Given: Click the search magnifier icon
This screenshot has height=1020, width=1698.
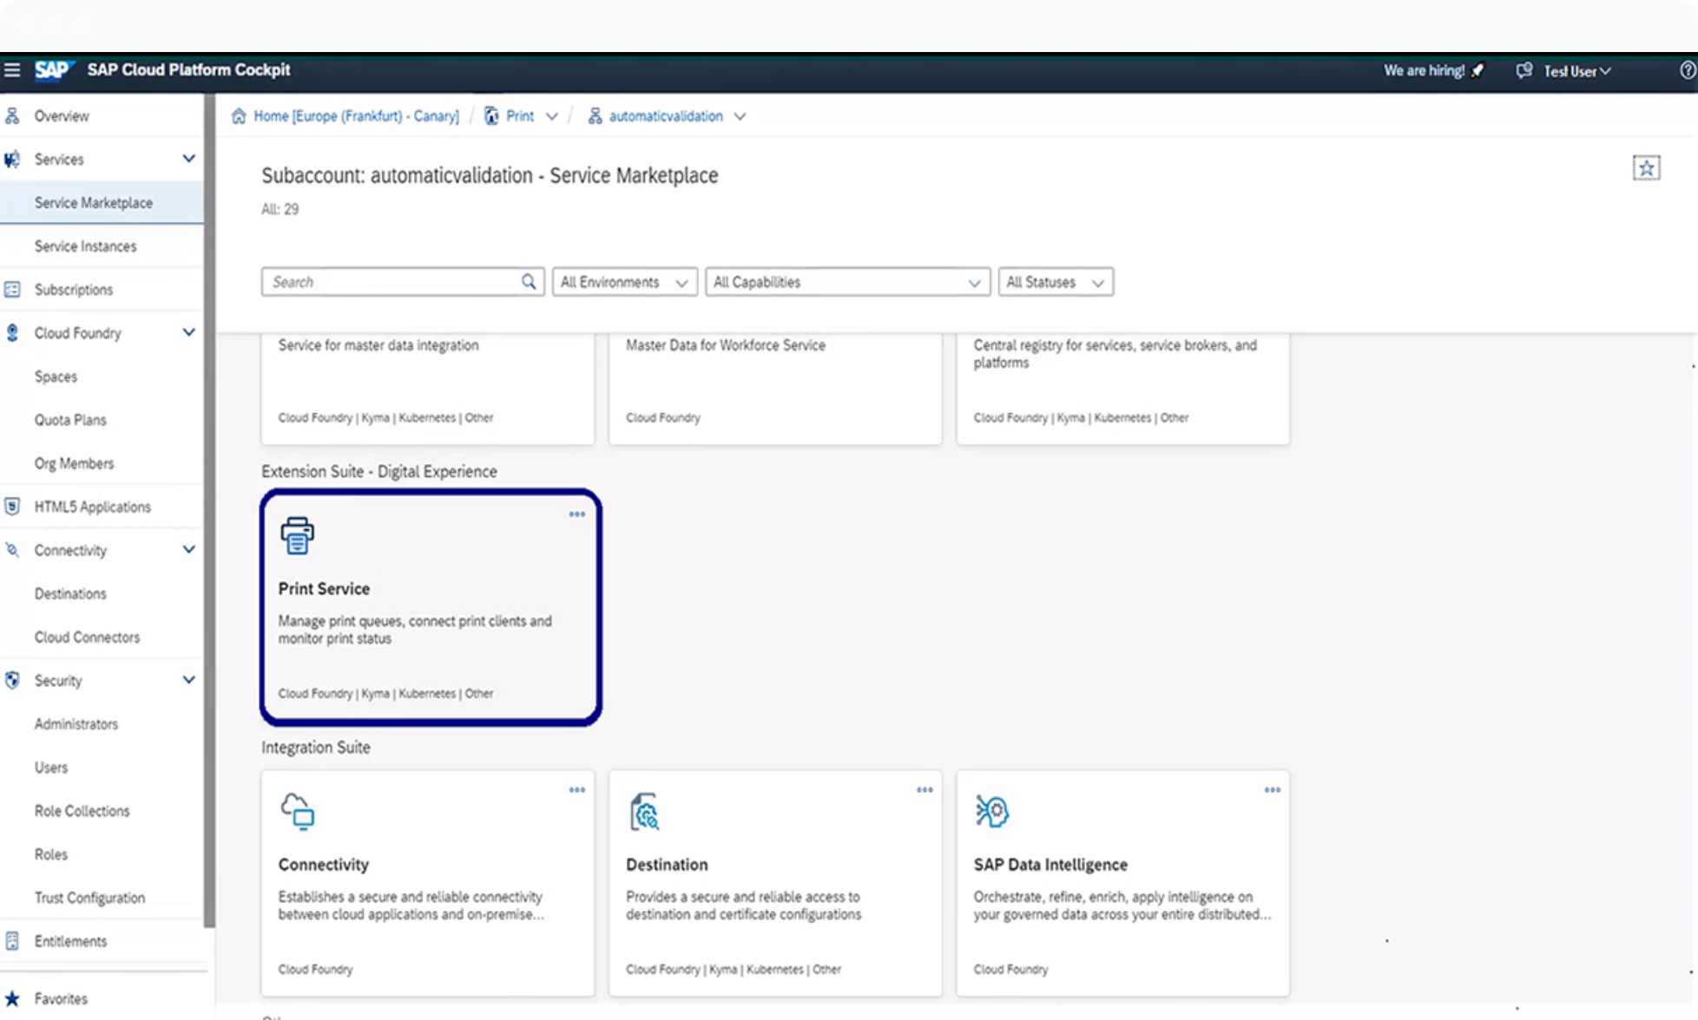Looking at the screenshot, I should [529, 282].
